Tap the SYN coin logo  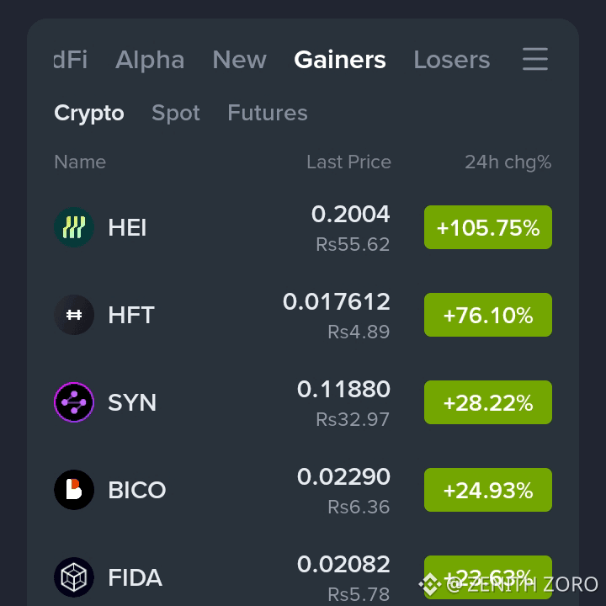74,402
